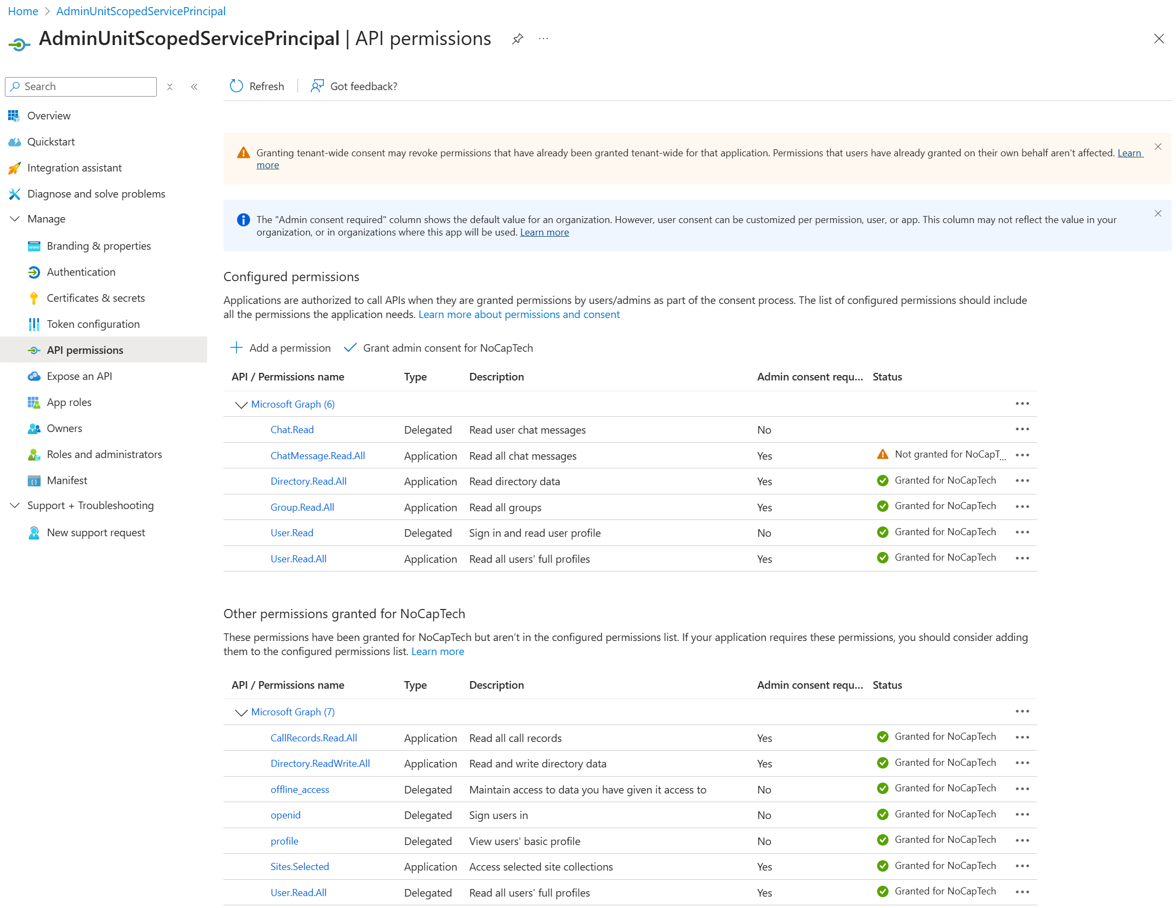The width and height of the screenshot is (1176, 908).
Task: Open the more options ellipsis beside the title
Action: [544, 39]
